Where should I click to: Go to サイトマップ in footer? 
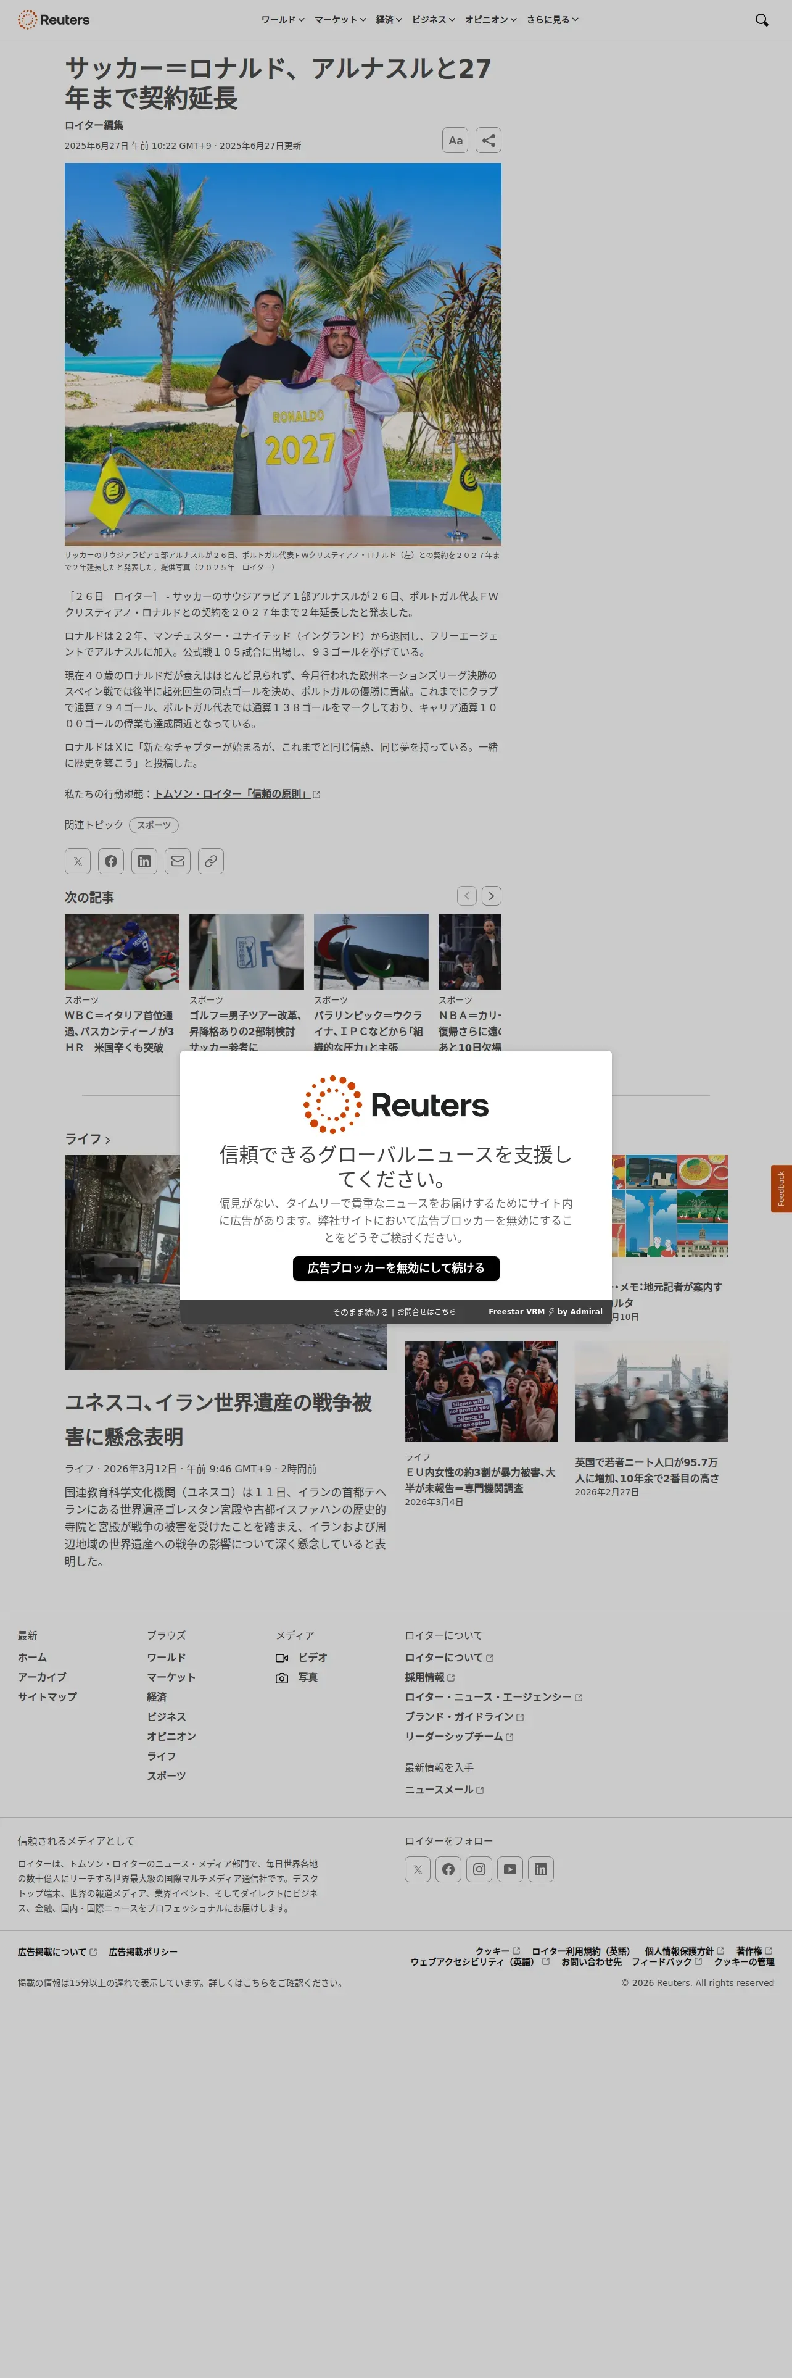pos(47,1696)
